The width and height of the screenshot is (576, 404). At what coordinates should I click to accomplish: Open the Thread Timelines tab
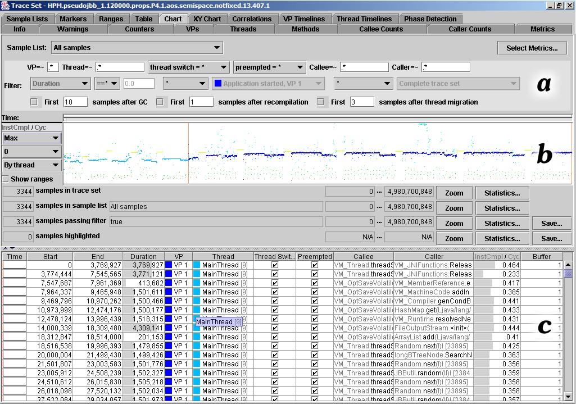(364, 19)
